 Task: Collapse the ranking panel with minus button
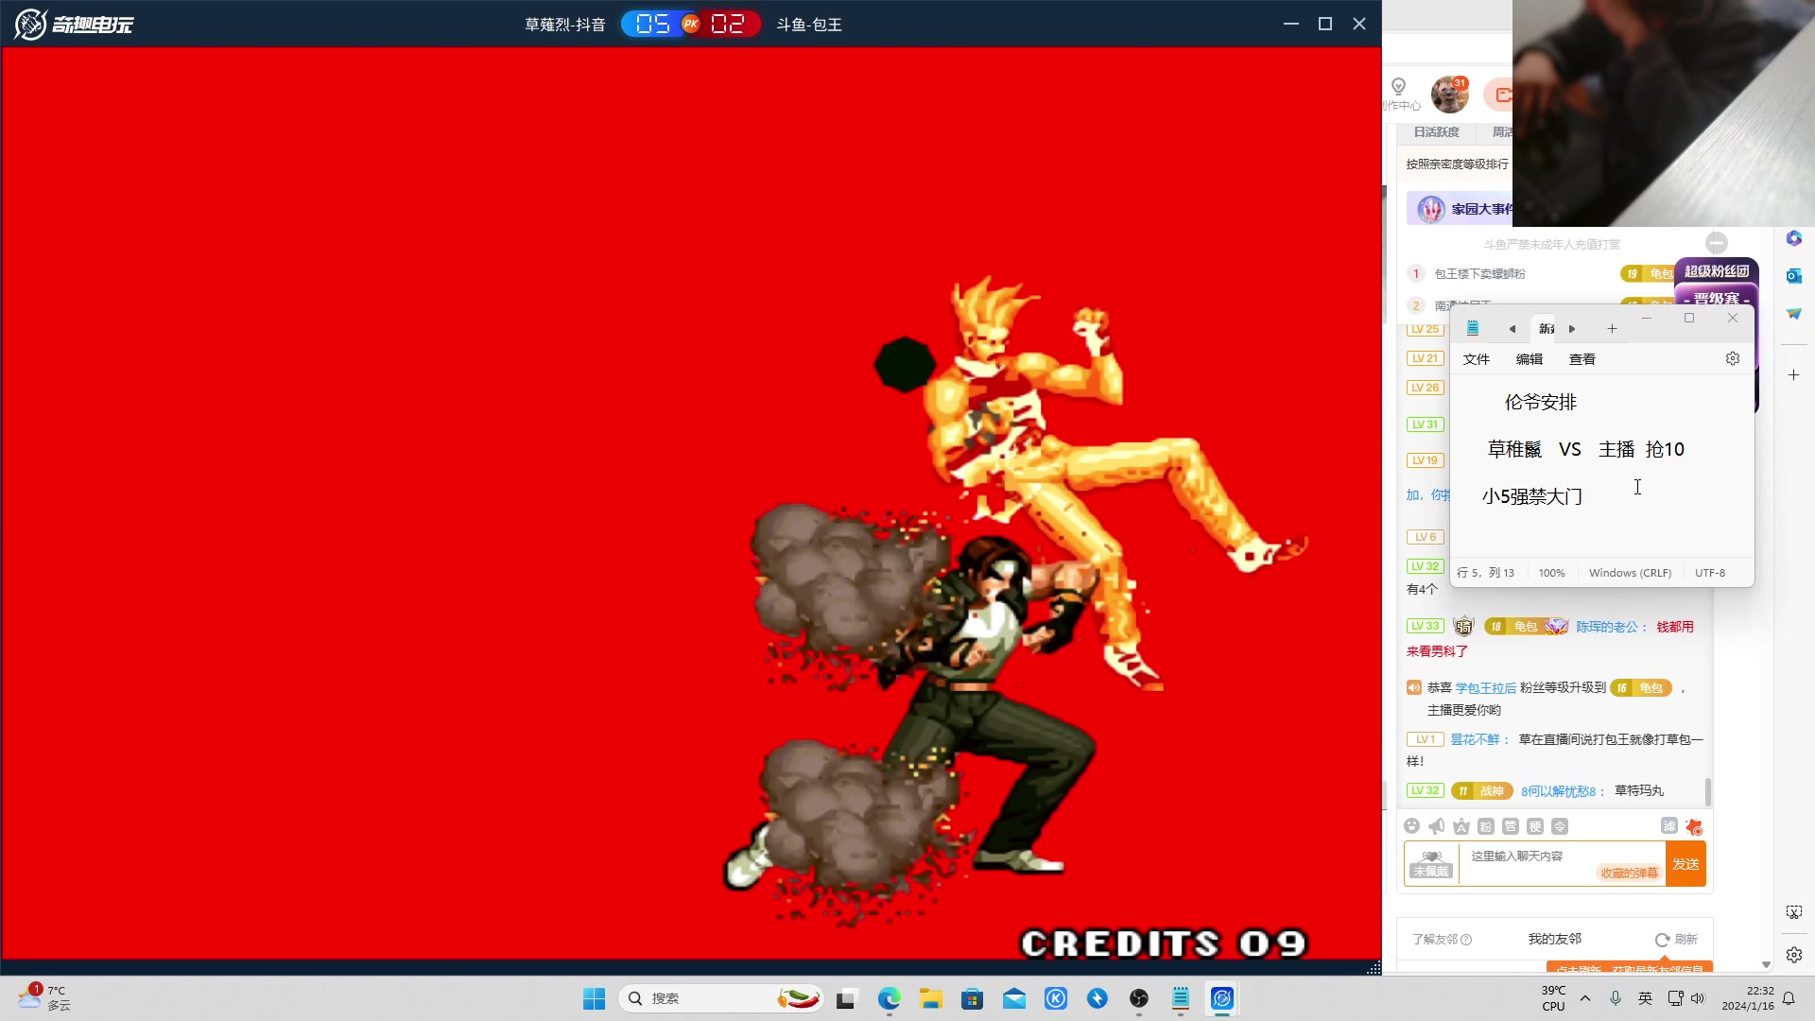(x=1717, y=243)
